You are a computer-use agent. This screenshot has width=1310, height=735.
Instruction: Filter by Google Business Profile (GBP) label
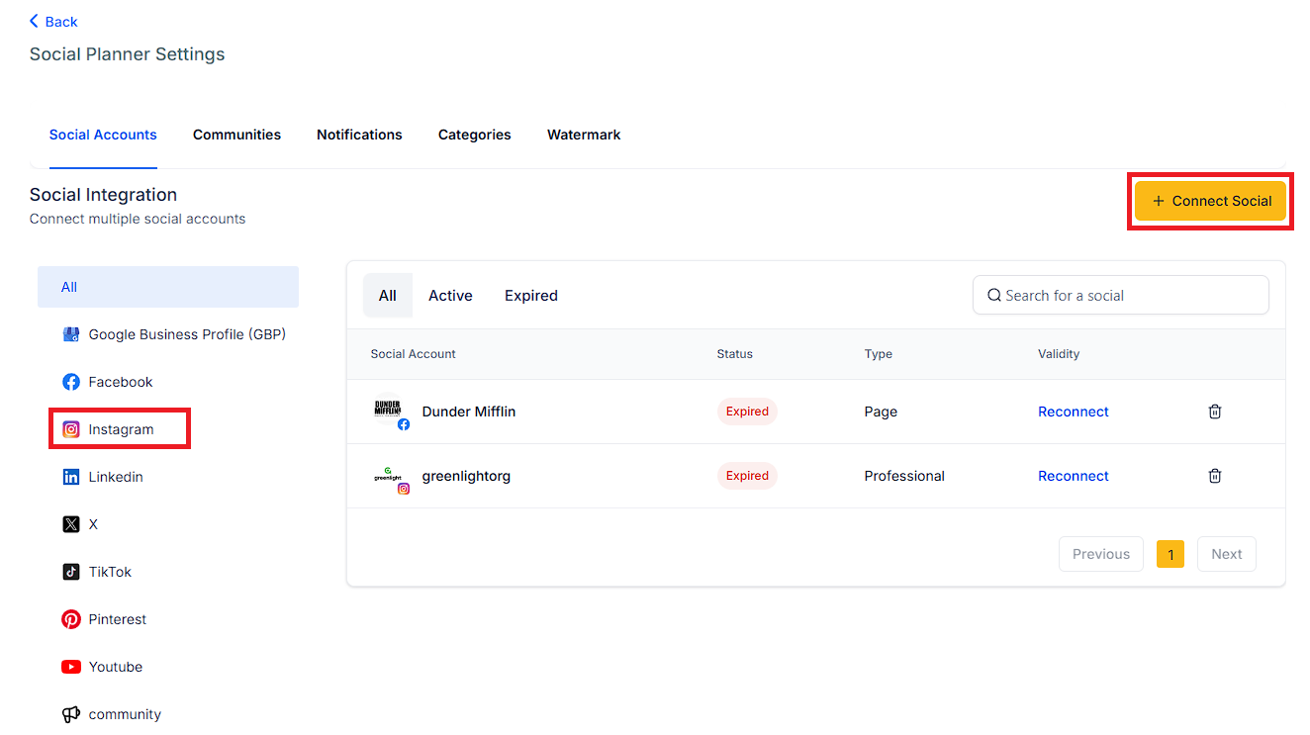[187, 334]
